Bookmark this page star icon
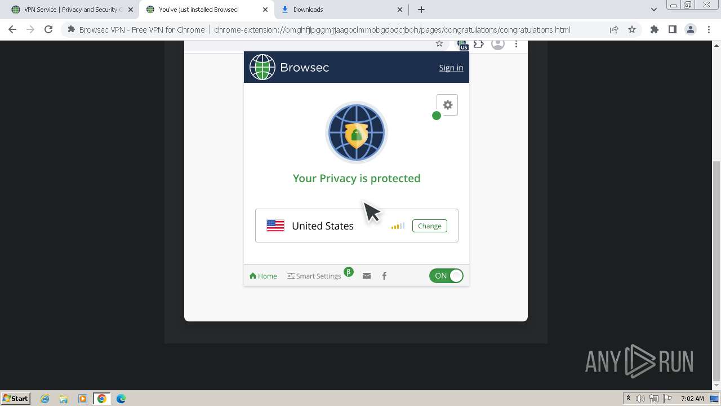The height and width of the screenshot is (406, 721). pos(632,30)
